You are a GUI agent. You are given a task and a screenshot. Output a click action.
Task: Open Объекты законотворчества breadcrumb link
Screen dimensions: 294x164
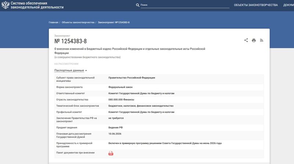(x=78, y=22)
